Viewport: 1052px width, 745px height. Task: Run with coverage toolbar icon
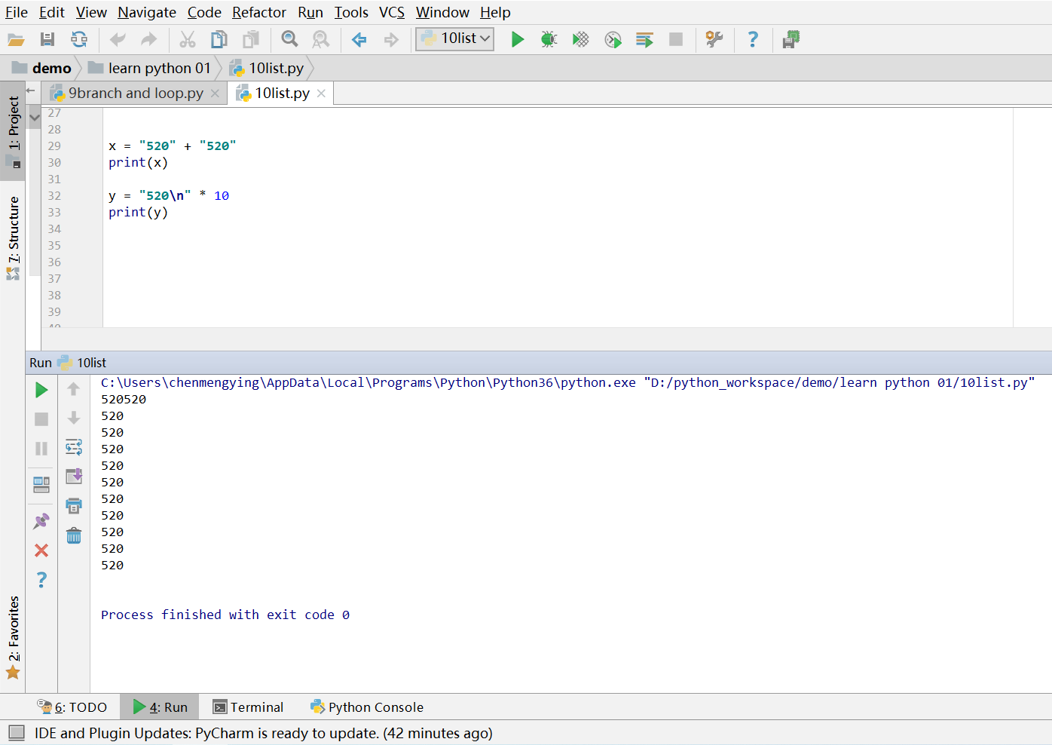click(580, 39)
